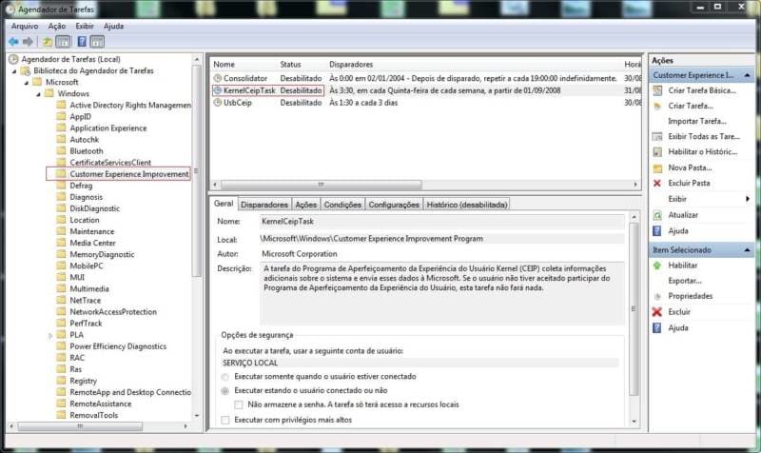The width and height of the screenshot is (761, 453).
Task: Click the Nova Pasta folder icon
Action: (657, 168)
